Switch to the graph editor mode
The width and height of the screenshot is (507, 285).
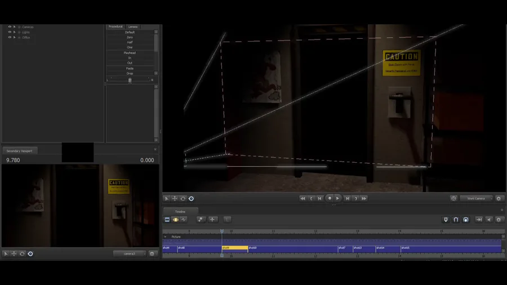(184, 220)
